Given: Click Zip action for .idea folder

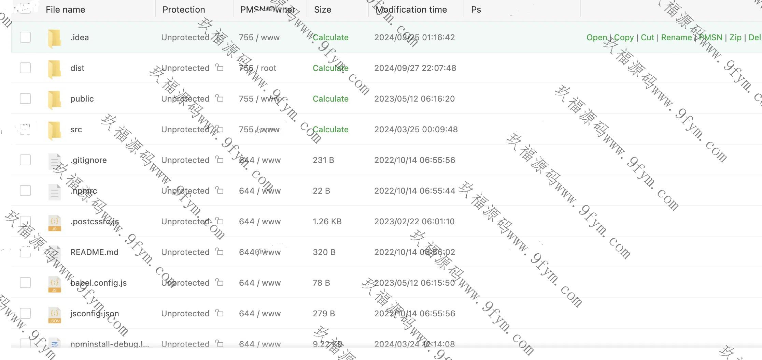Looking at the screenshot, I should point(735,37).
